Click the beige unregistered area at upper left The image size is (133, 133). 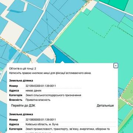tap(12, 34)
